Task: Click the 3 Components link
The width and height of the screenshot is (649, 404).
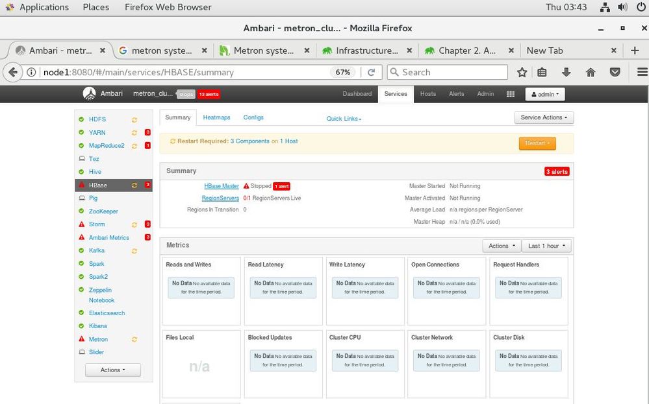Action: click(x=250, y=141)
